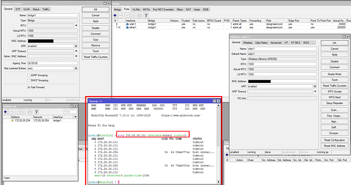
Task: Toggle IGMP Snooping checkbox
Action: point(28,75)
